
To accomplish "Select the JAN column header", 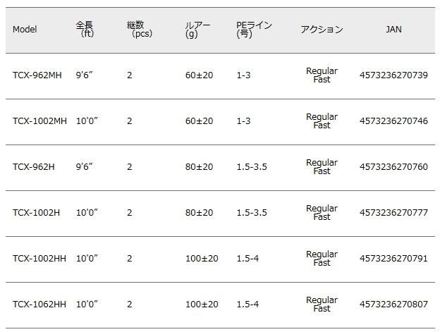I will click(393, 30).
